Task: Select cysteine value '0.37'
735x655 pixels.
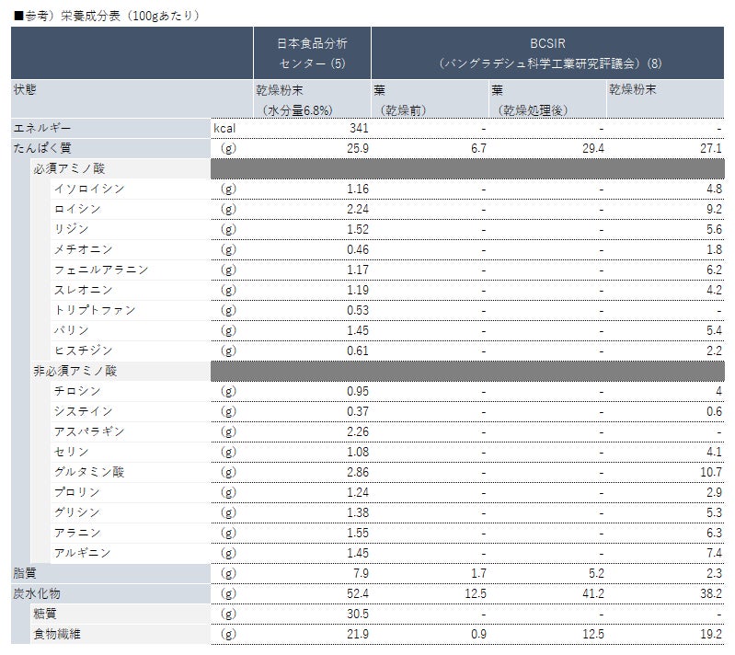Action: [x=358, y=411]
